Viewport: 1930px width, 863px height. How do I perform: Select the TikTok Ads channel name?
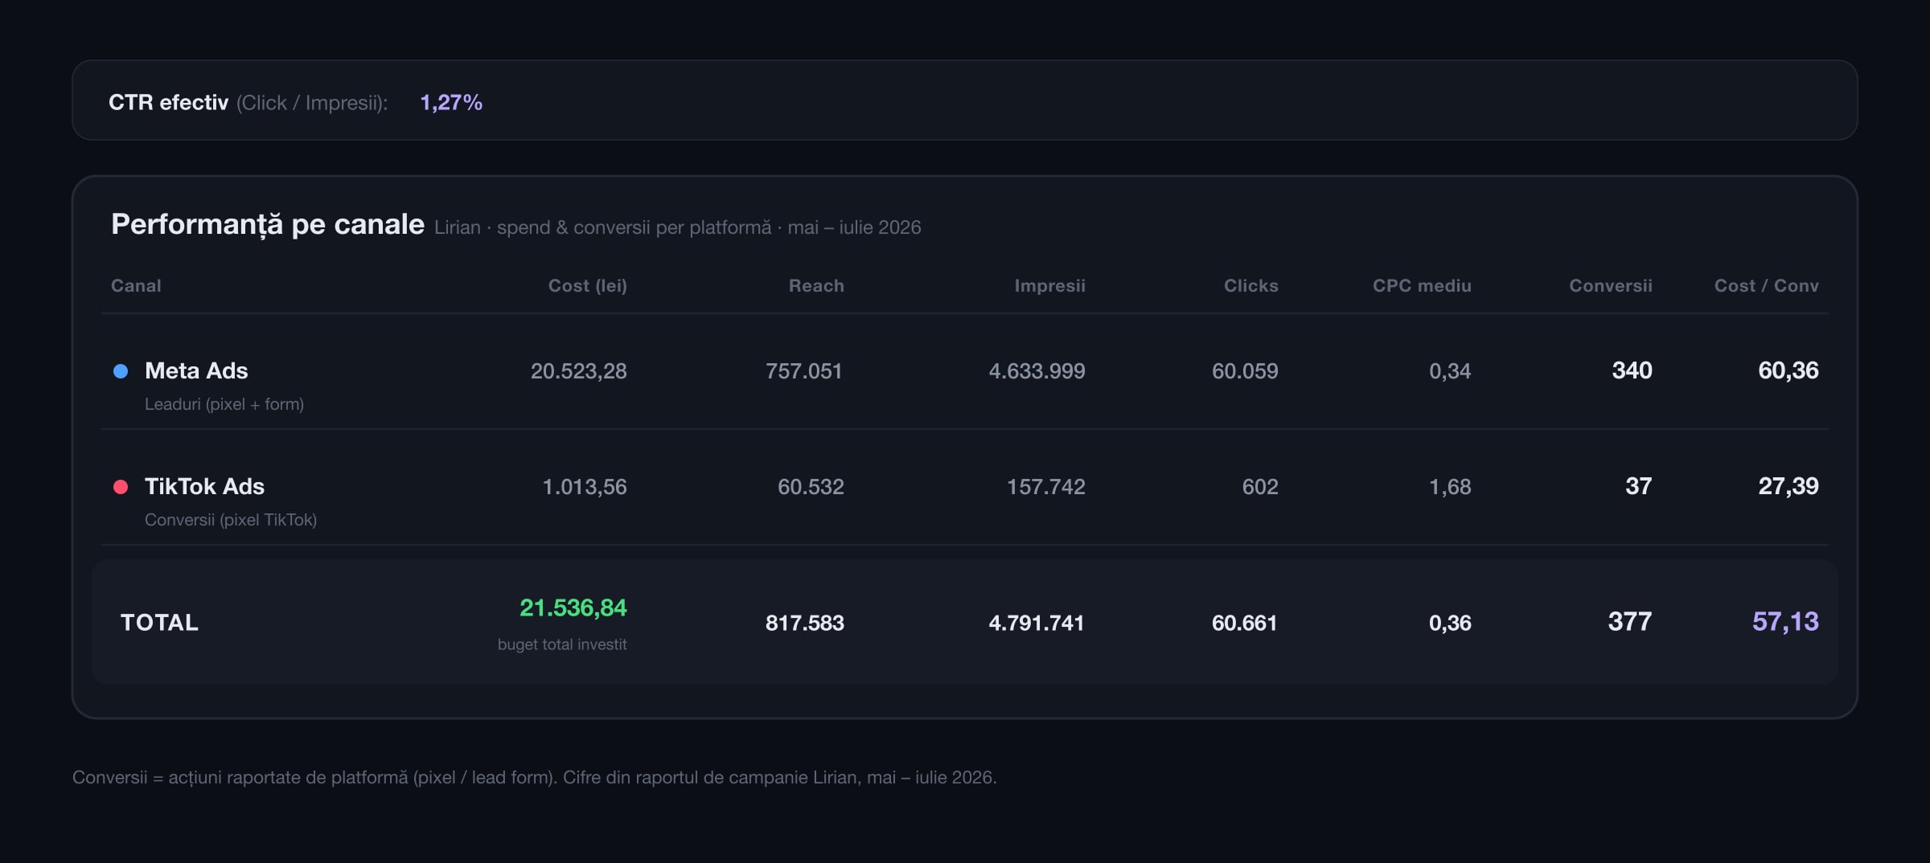[x=204, y=486]
